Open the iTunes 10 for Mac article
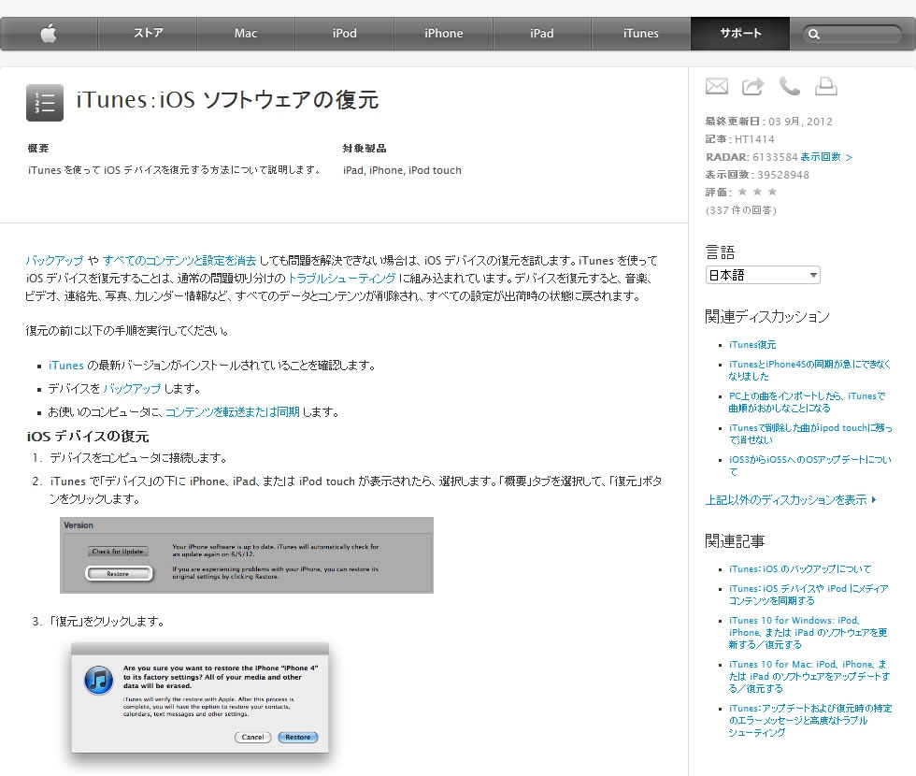The image size is (916, 776). 809,676
